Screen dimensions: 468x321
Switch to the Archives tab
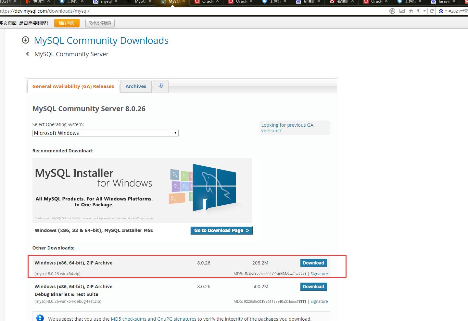click(136, 86)
